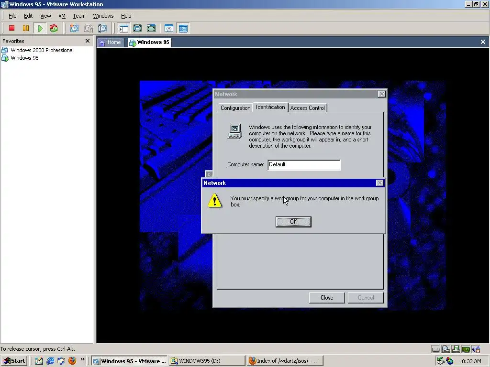
Task: Click the safely remove hardware tray icon
Action: pos(441,361)
